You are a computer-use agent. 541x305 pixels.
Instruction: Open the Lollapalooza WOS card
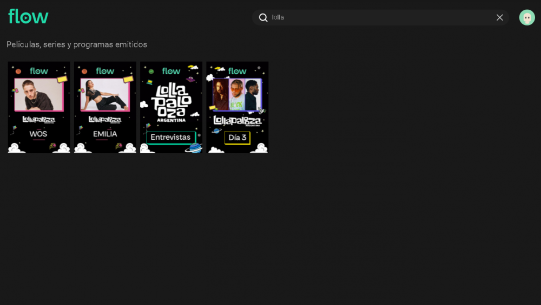39,107
